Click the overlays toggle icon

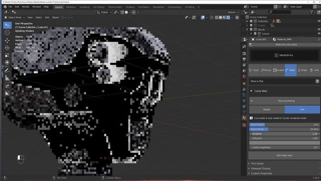[203, 18]
